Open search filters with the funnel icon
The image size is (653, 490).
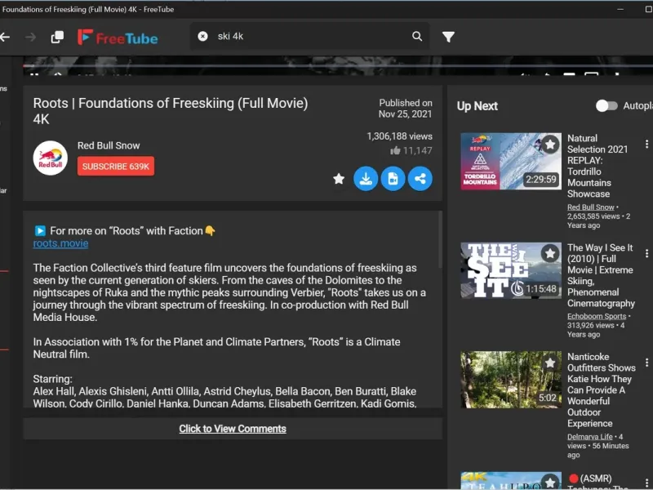tap(448, 37)
